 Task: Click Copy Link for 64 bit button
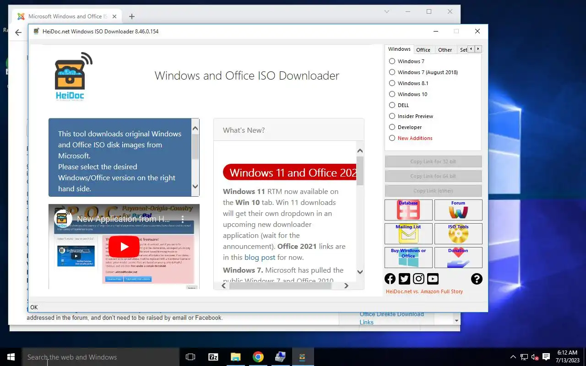tap(433, 176)
